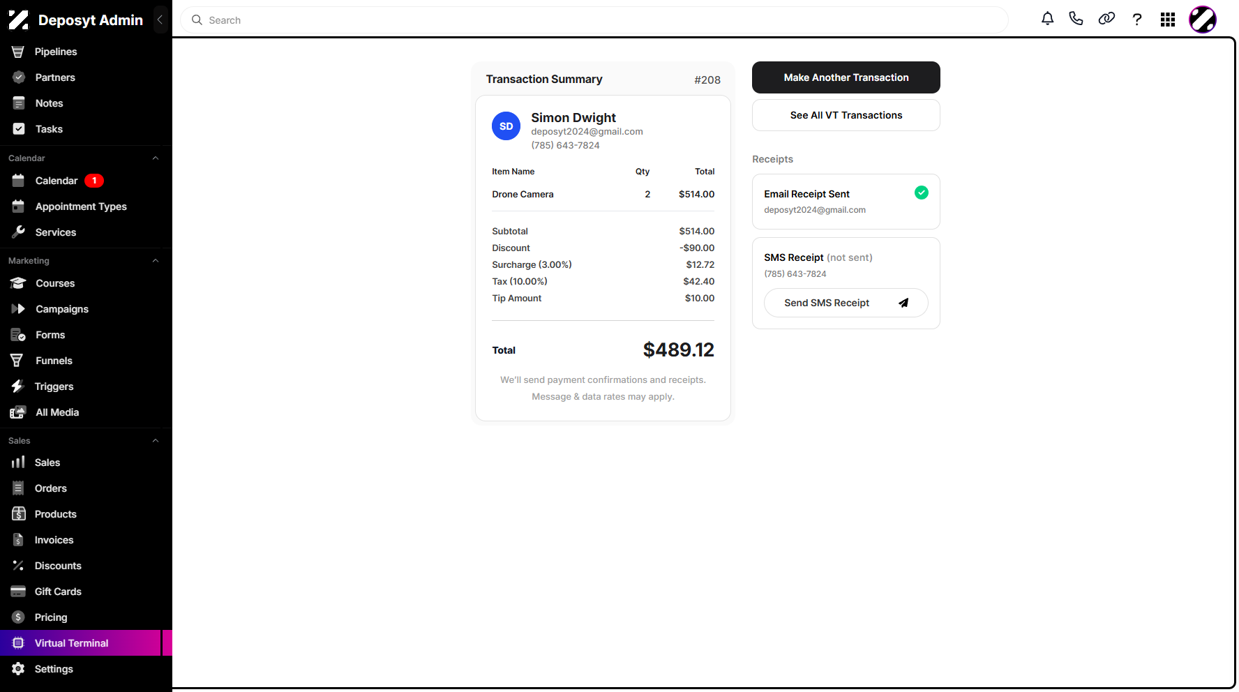1239x692 pixels.
Task: Open Discounts in the sidebar
Action: coord(80,566)
